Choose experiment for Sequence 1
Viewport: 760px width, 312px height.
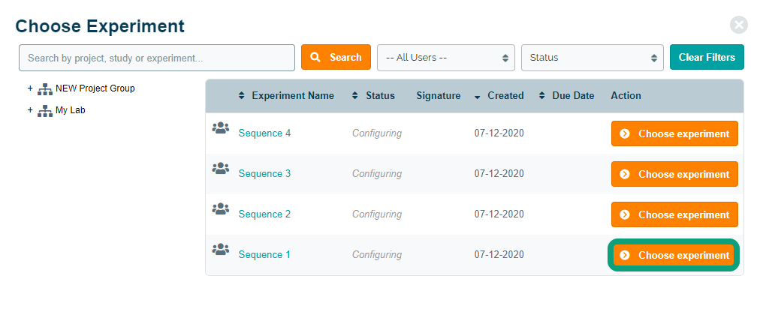674,255
